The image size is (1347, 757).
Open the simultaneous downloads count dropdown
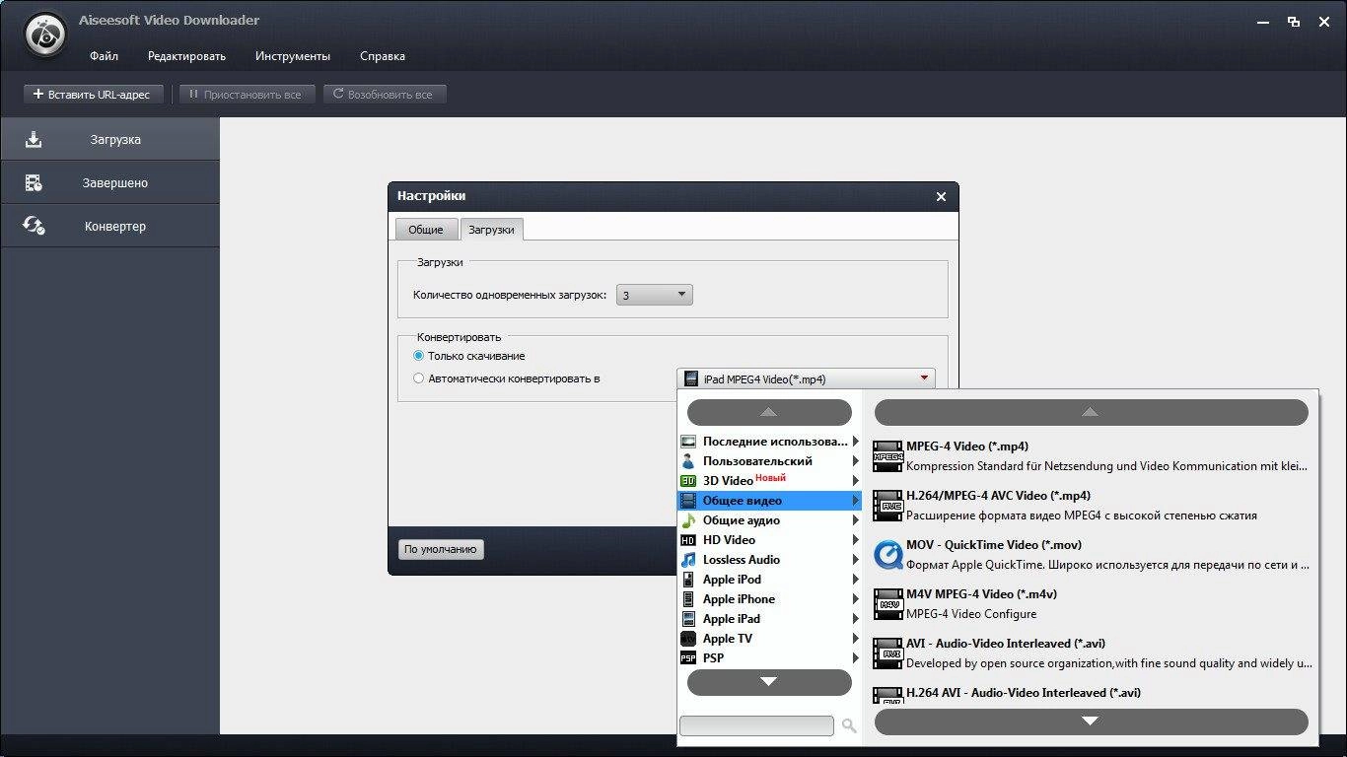point(655,295)
